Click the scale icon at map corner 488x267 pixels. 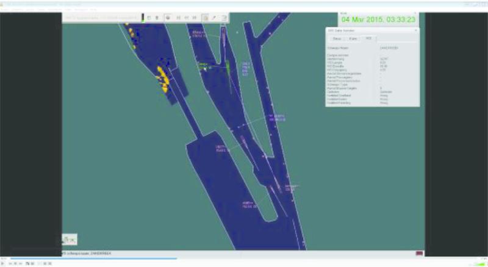click(70, 240)
